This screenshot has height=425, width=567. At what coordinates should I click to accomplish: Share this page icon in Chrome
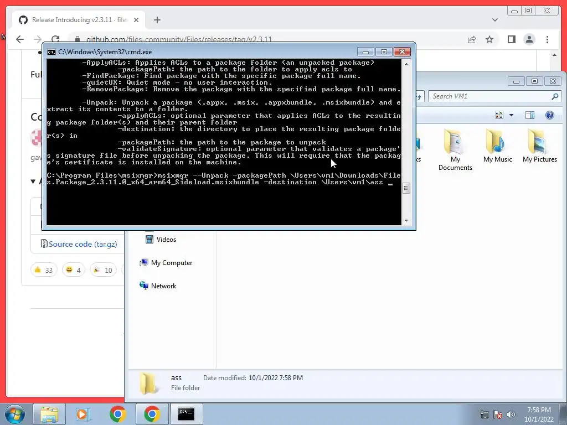point(472,39)
